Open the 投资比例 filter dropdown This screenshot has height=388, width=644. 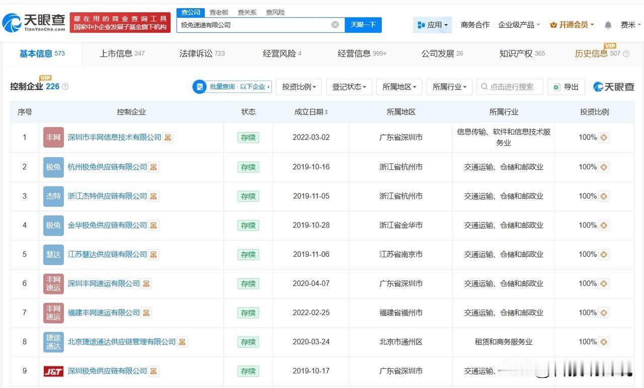click(299, 87)
